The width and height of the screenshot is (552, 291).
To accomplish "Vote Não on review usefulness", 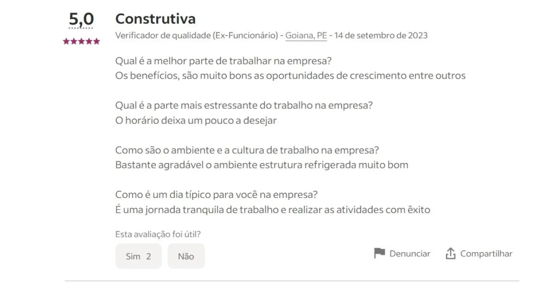I will tap(186, 256).
